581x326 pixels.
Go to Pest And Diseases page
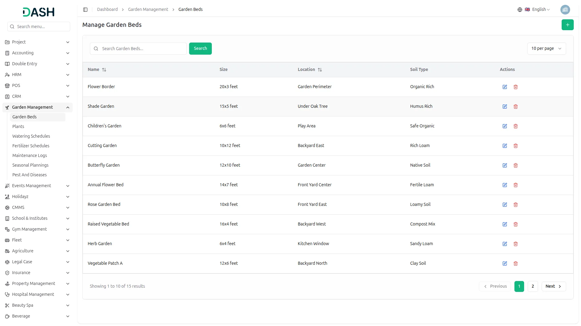[29, 175]
